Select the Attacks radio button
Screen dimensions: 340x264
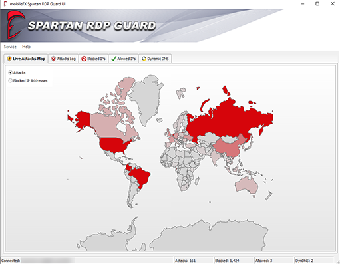10,72
